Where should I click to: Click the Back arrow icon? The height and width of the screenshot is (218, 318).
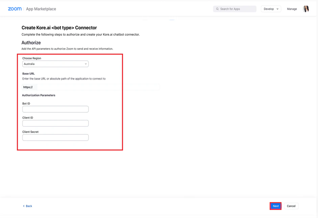pyautogui.click(x=24, y=206)
